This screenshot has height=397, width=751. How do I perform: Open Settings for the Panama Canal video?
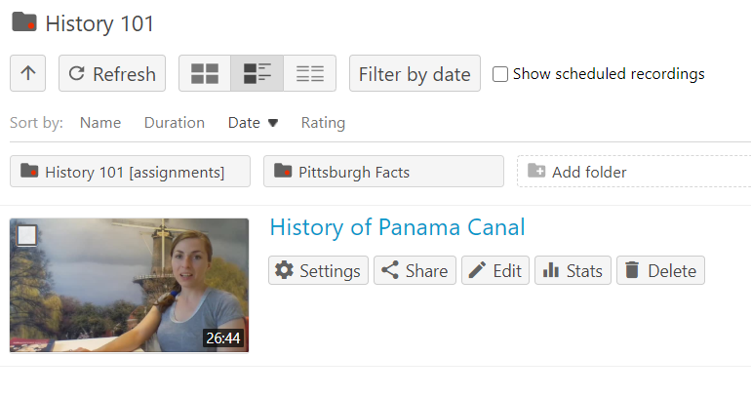tap(319, 270)
